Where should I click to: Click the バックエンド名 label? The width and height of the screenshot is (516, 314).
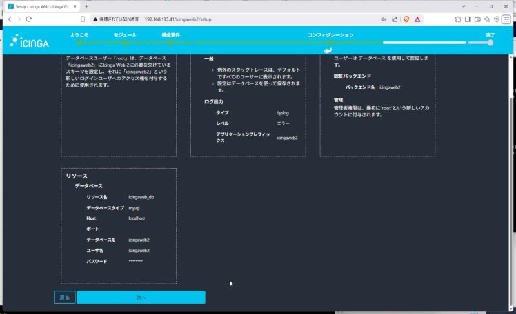coord(360,87)
